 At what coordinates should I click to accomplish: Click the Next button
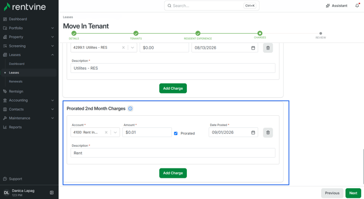[x=353, y=193]
